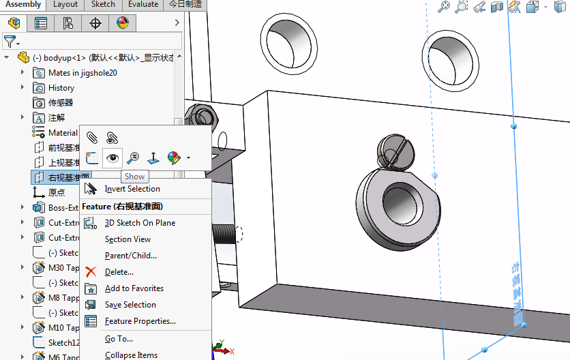Switch to the Evaluate tab
This screenshot has width=570, height=360.
tap(143, 5)
